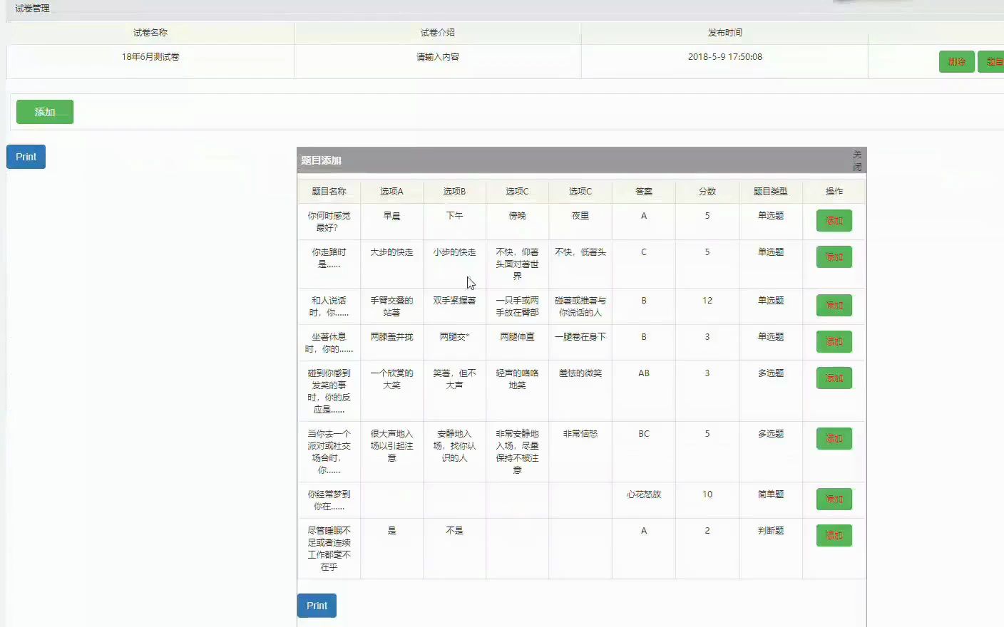Image resolution: width=1004 pixels, height=627 pixels.
Task: Click the question type 简单题
Action: [771, 494]
